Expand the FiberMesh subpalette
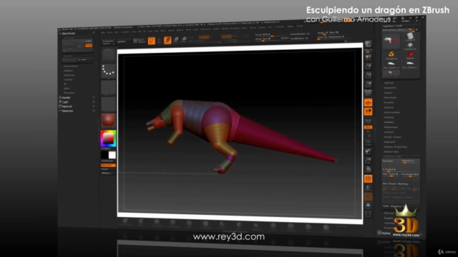The width and height of the screenshot is (458, 257). point(390,98)
